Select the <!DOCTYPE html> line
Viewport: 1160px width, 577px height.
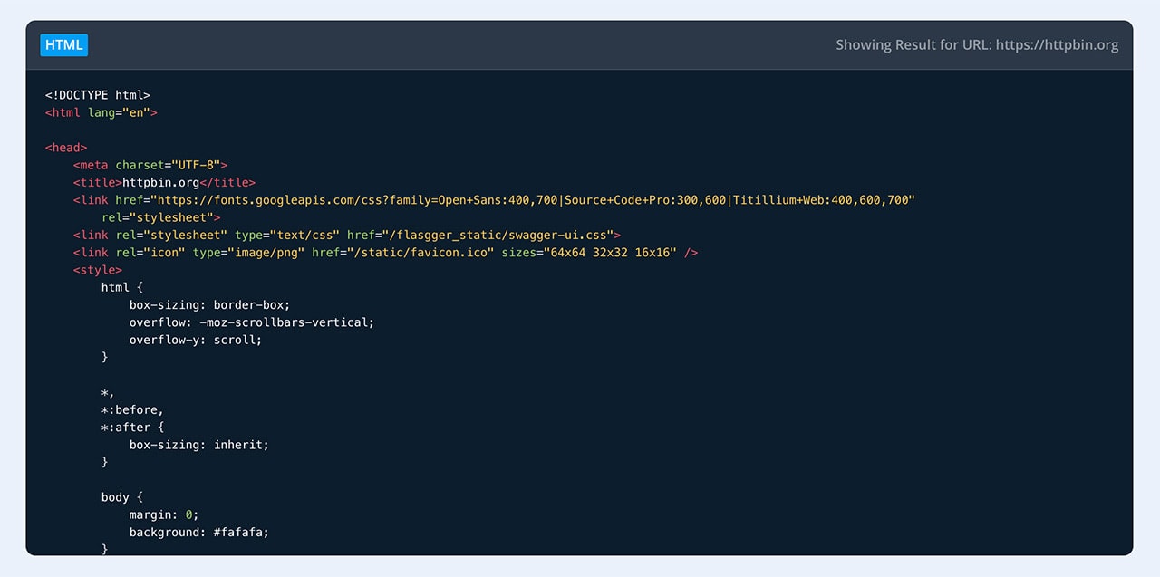[x=98, y=95]
